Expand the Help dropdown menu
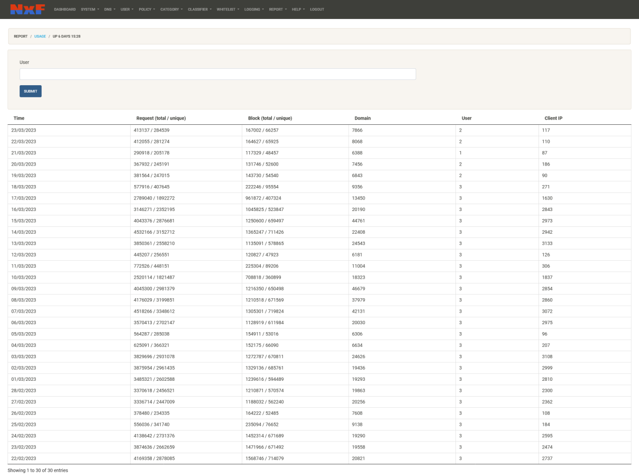This screenshot has height=476, width=639. (298, 10)
